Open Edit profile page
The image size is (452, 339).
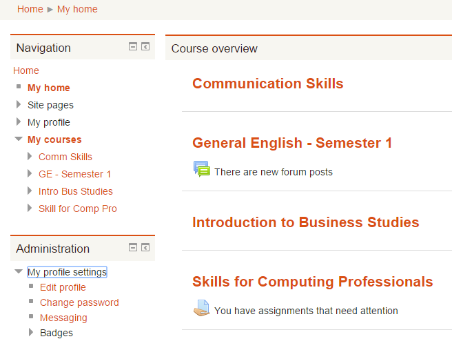63,287
